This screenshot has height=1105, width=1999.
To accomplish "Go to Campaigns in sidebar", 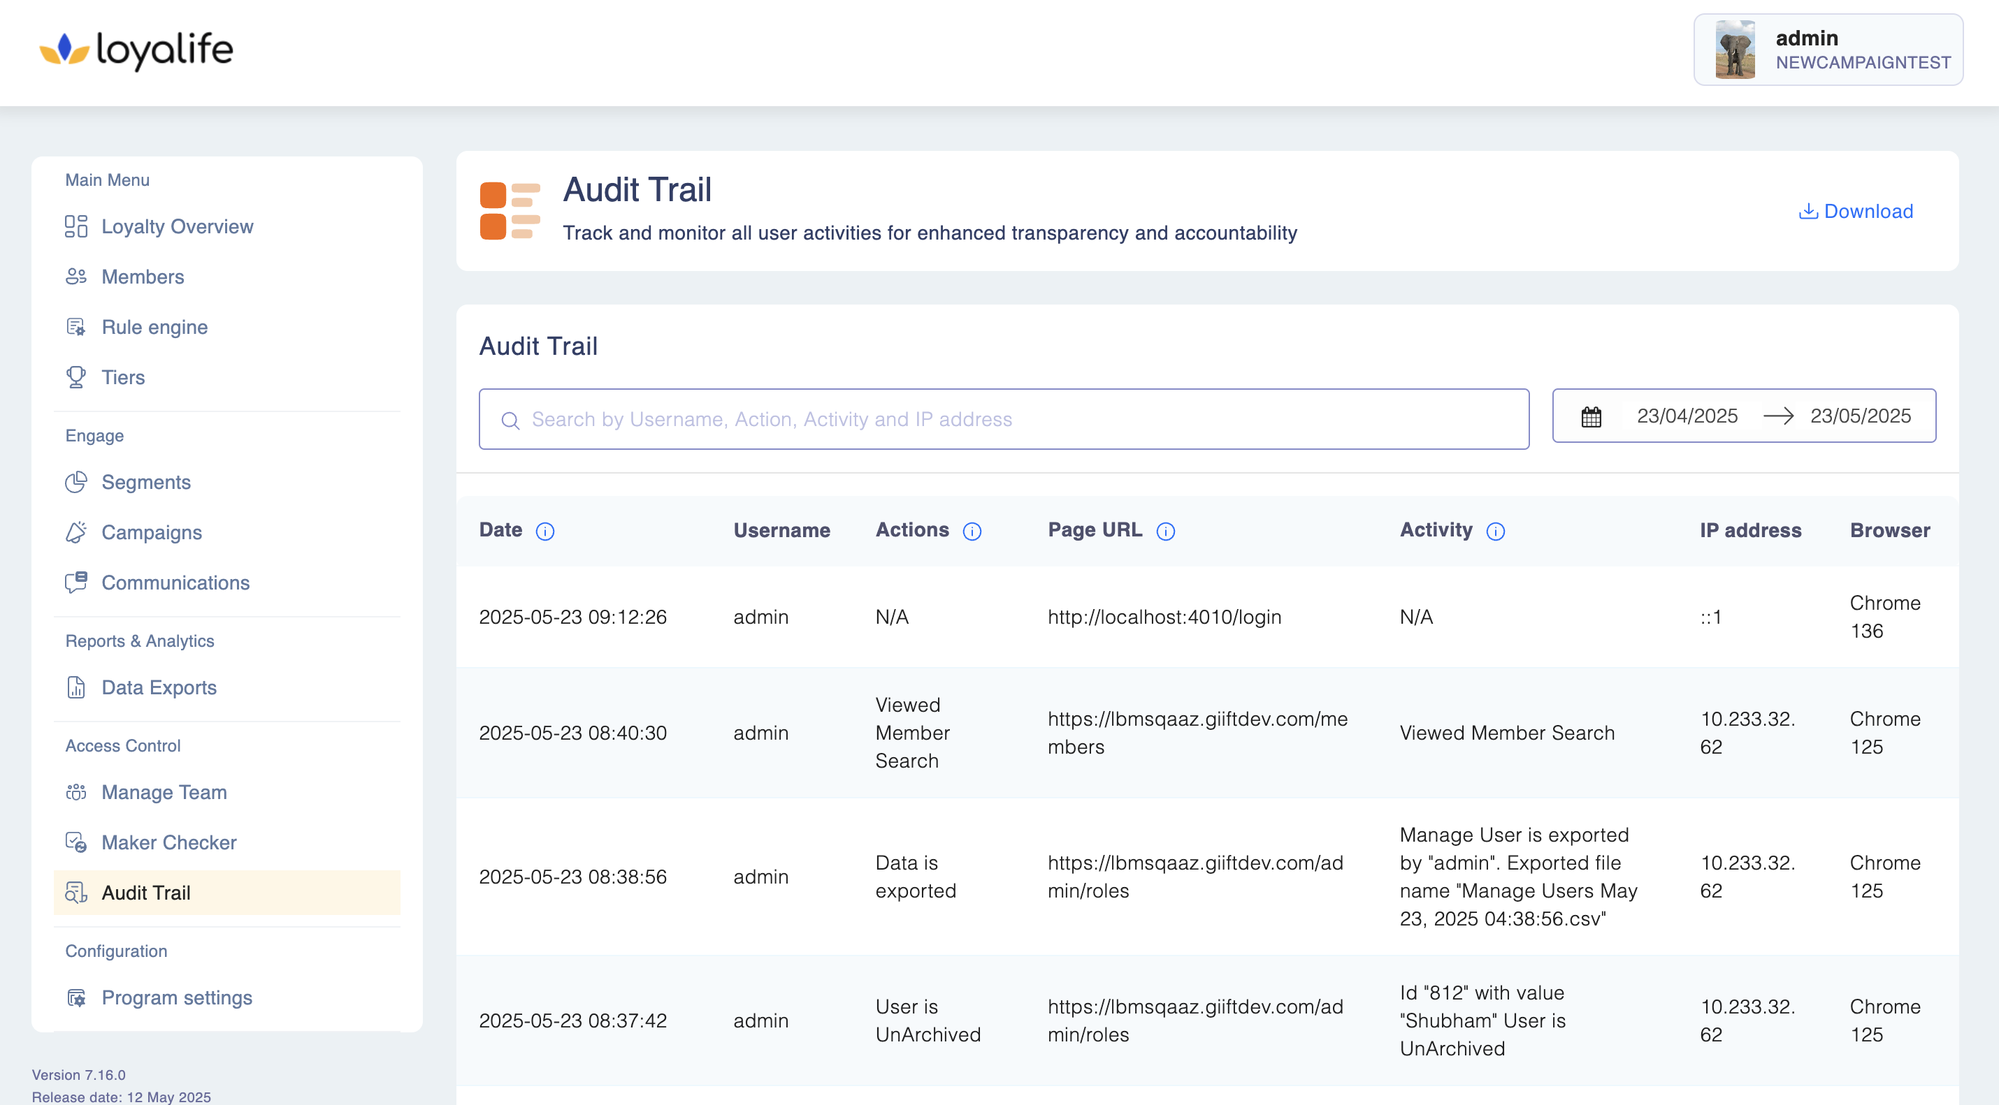I will (151, 533).
